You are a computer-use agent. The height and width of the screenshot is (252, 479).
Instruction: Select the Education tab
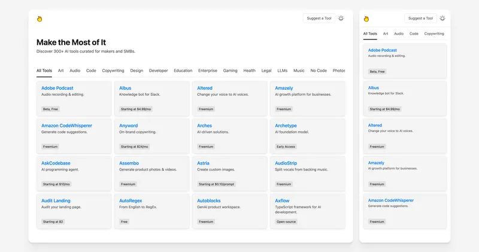183,71
